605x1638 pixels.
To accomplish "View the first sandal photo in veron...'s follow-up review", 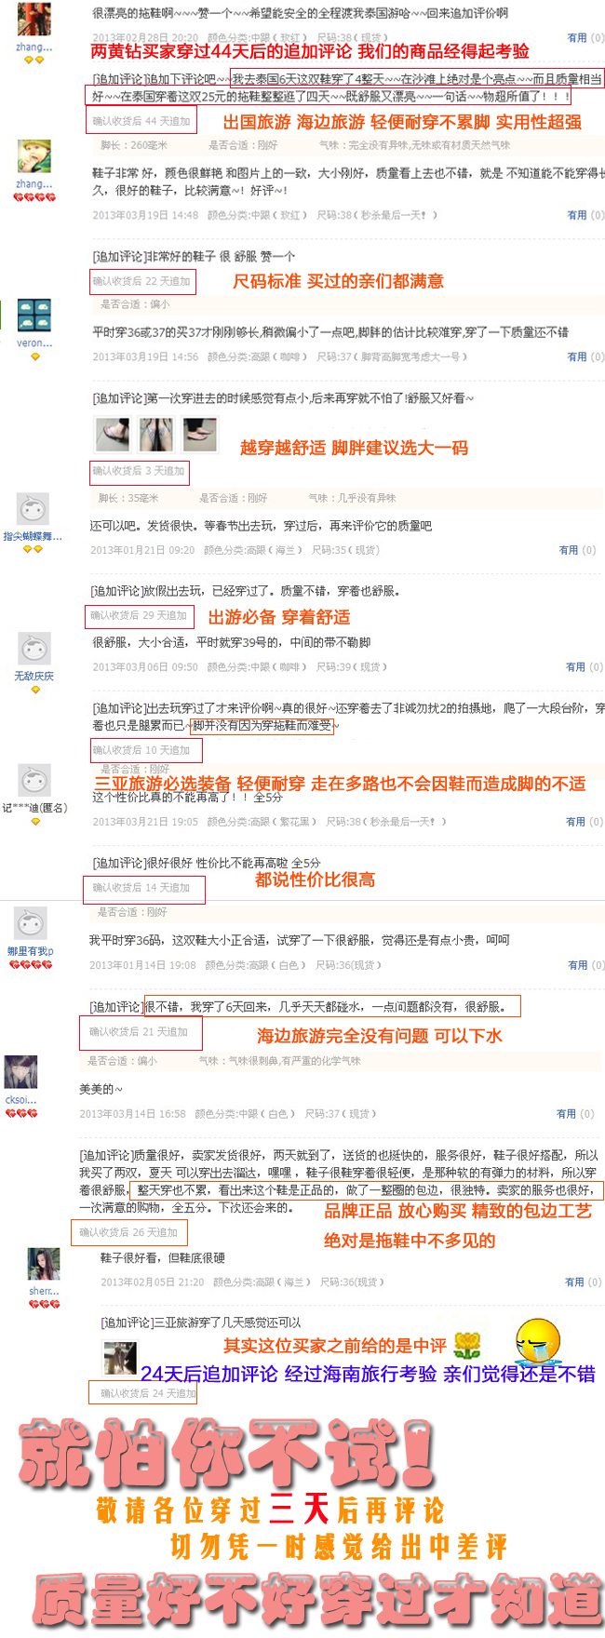I will tap(113, 434).
